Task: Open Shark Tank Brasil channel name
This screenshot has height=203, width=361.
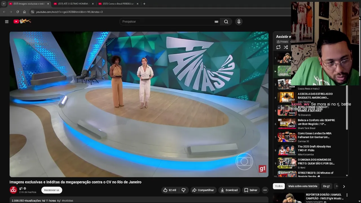Action: (x=307, y=128)
